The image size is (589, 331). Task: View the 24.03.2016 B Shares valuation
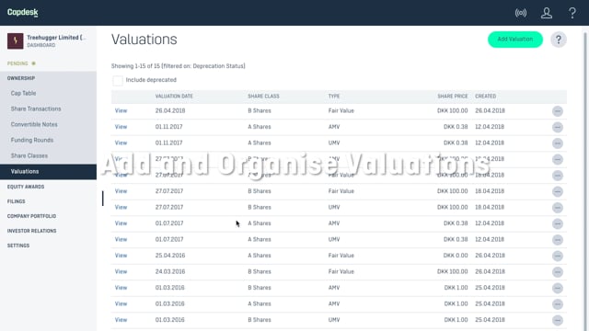(121, 272)
